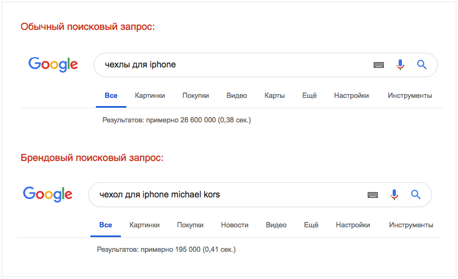Open the virtual keyboard in the top search bar

[x=378, y=65]
